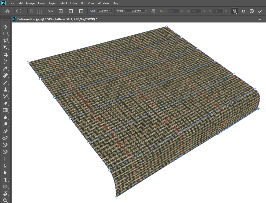Split the warp crosswise

(61, 11)
